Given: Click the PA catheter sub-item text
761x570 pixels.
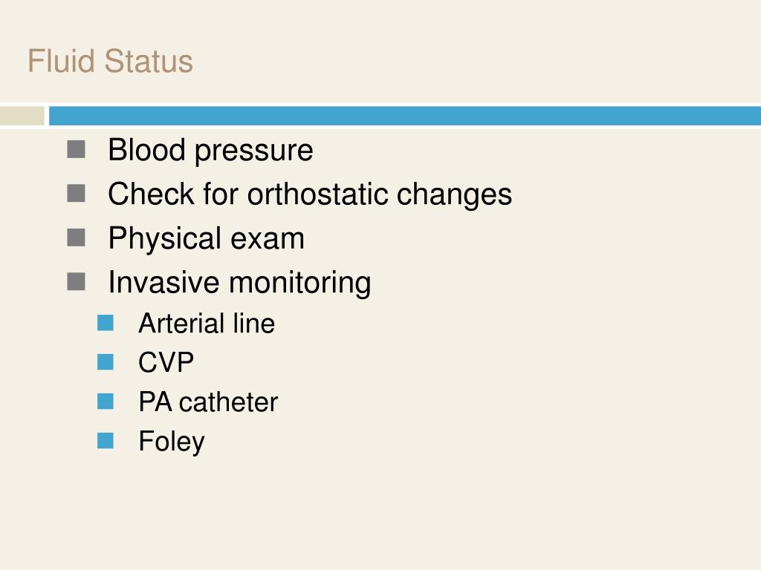Looking at the screenshot, I should pyautogui.click(x=208, y=402).
